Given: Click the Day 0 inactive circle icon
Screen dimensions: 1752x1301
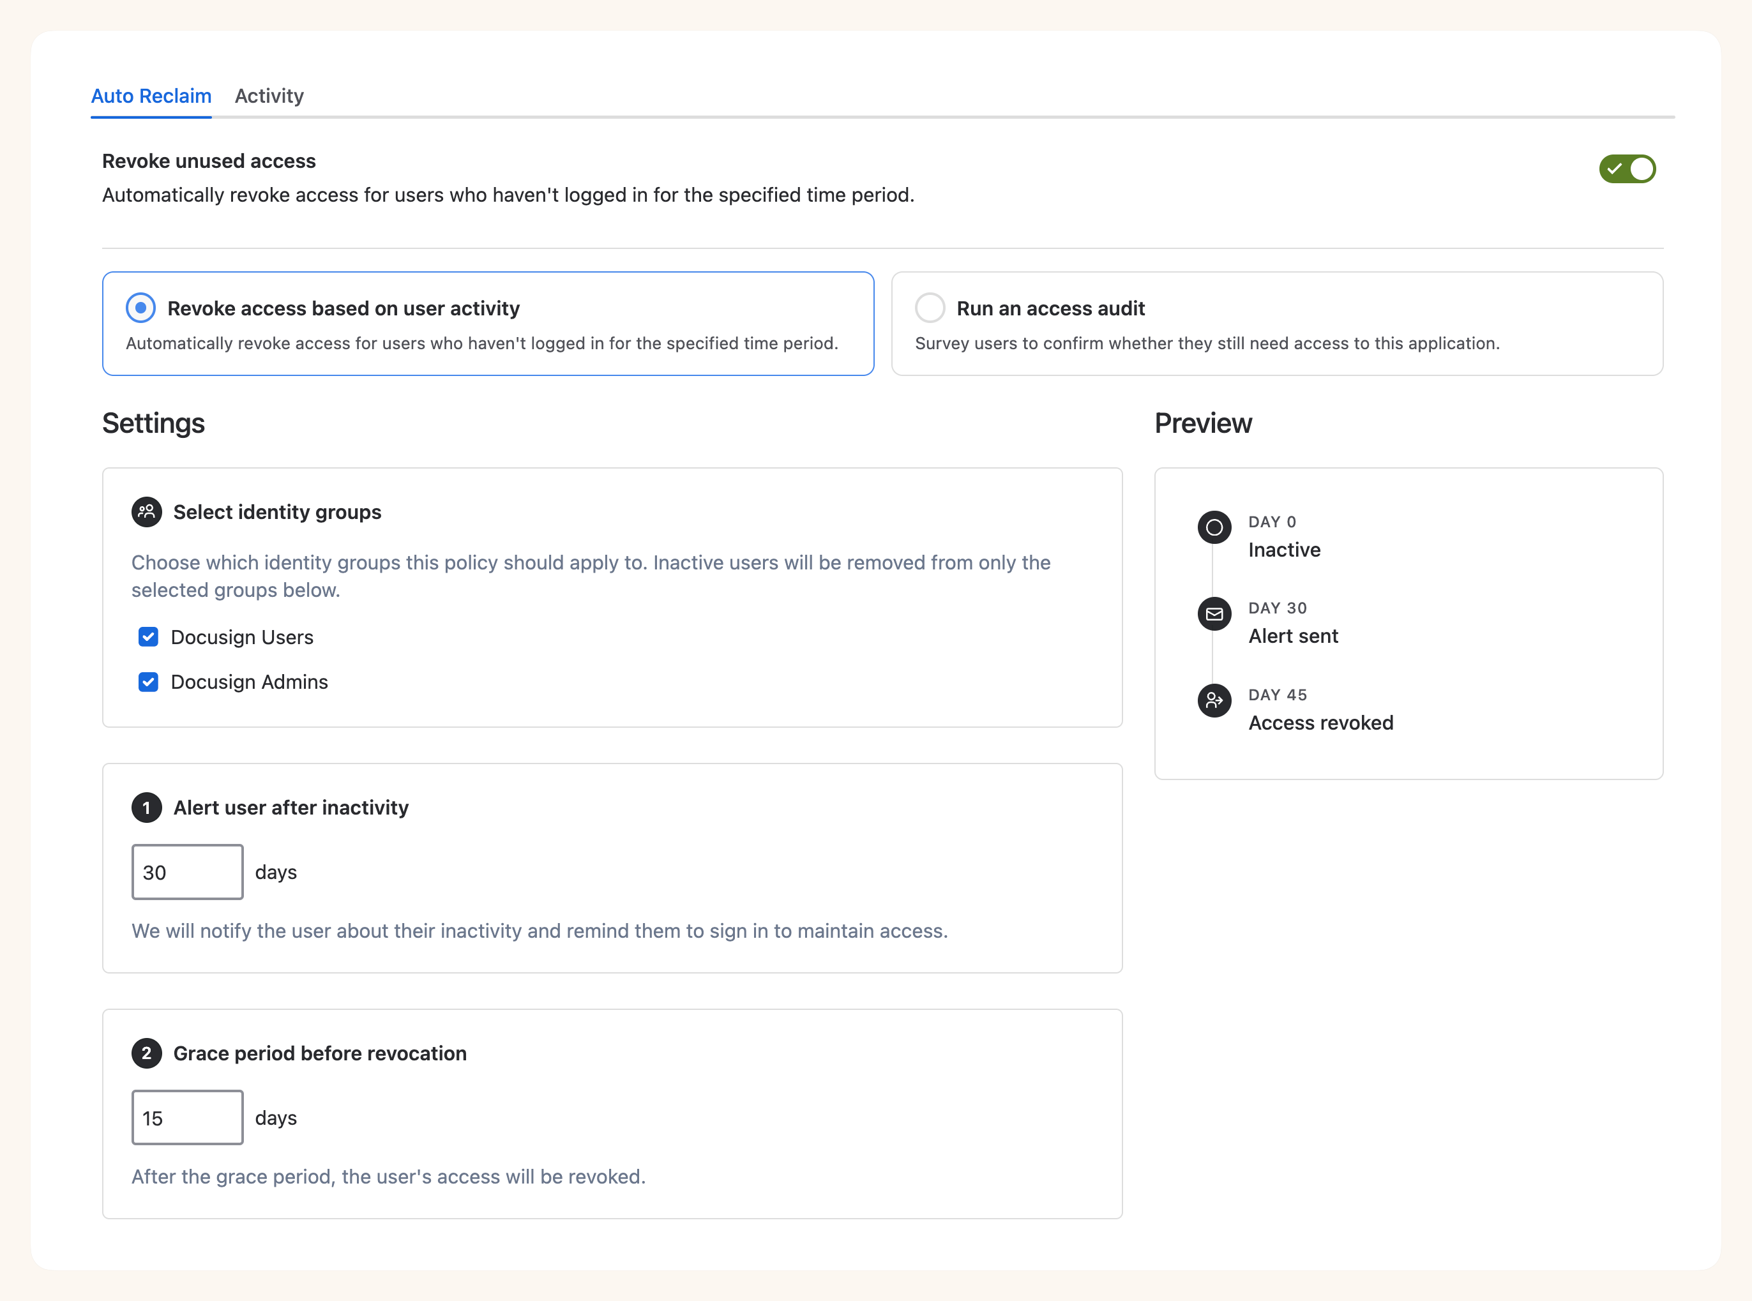Looking at the screenshot, I should coord(1214,527).
